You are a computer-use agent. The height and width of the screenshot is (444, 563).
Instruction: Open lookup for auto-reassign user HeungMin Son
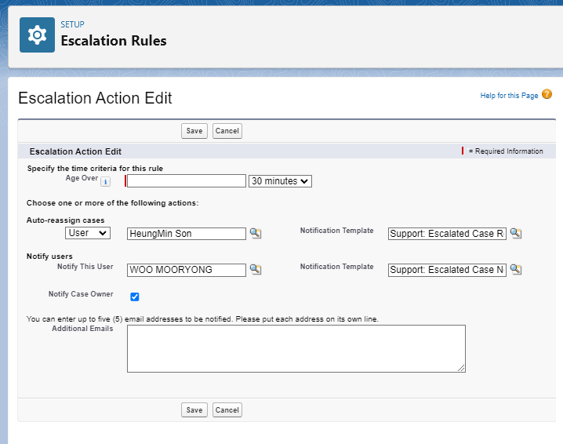255,234
